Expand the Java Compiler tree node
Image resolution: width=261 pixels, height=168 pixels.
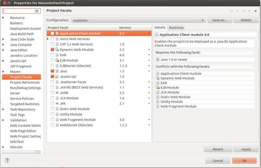pyautogui.click(x=3, y=45)
